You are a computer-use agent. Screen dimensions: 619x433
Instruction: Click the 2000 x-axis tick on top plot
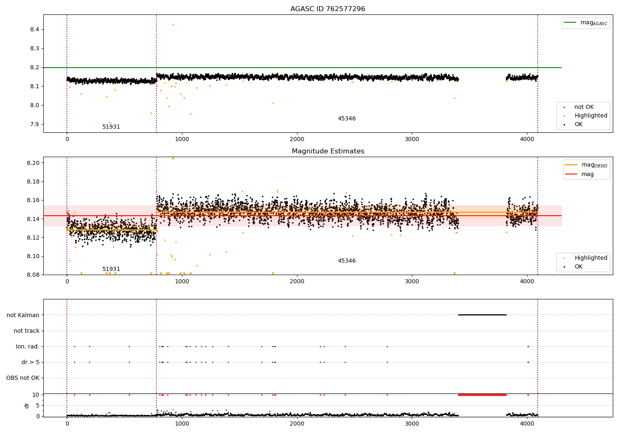coord(297,139)
